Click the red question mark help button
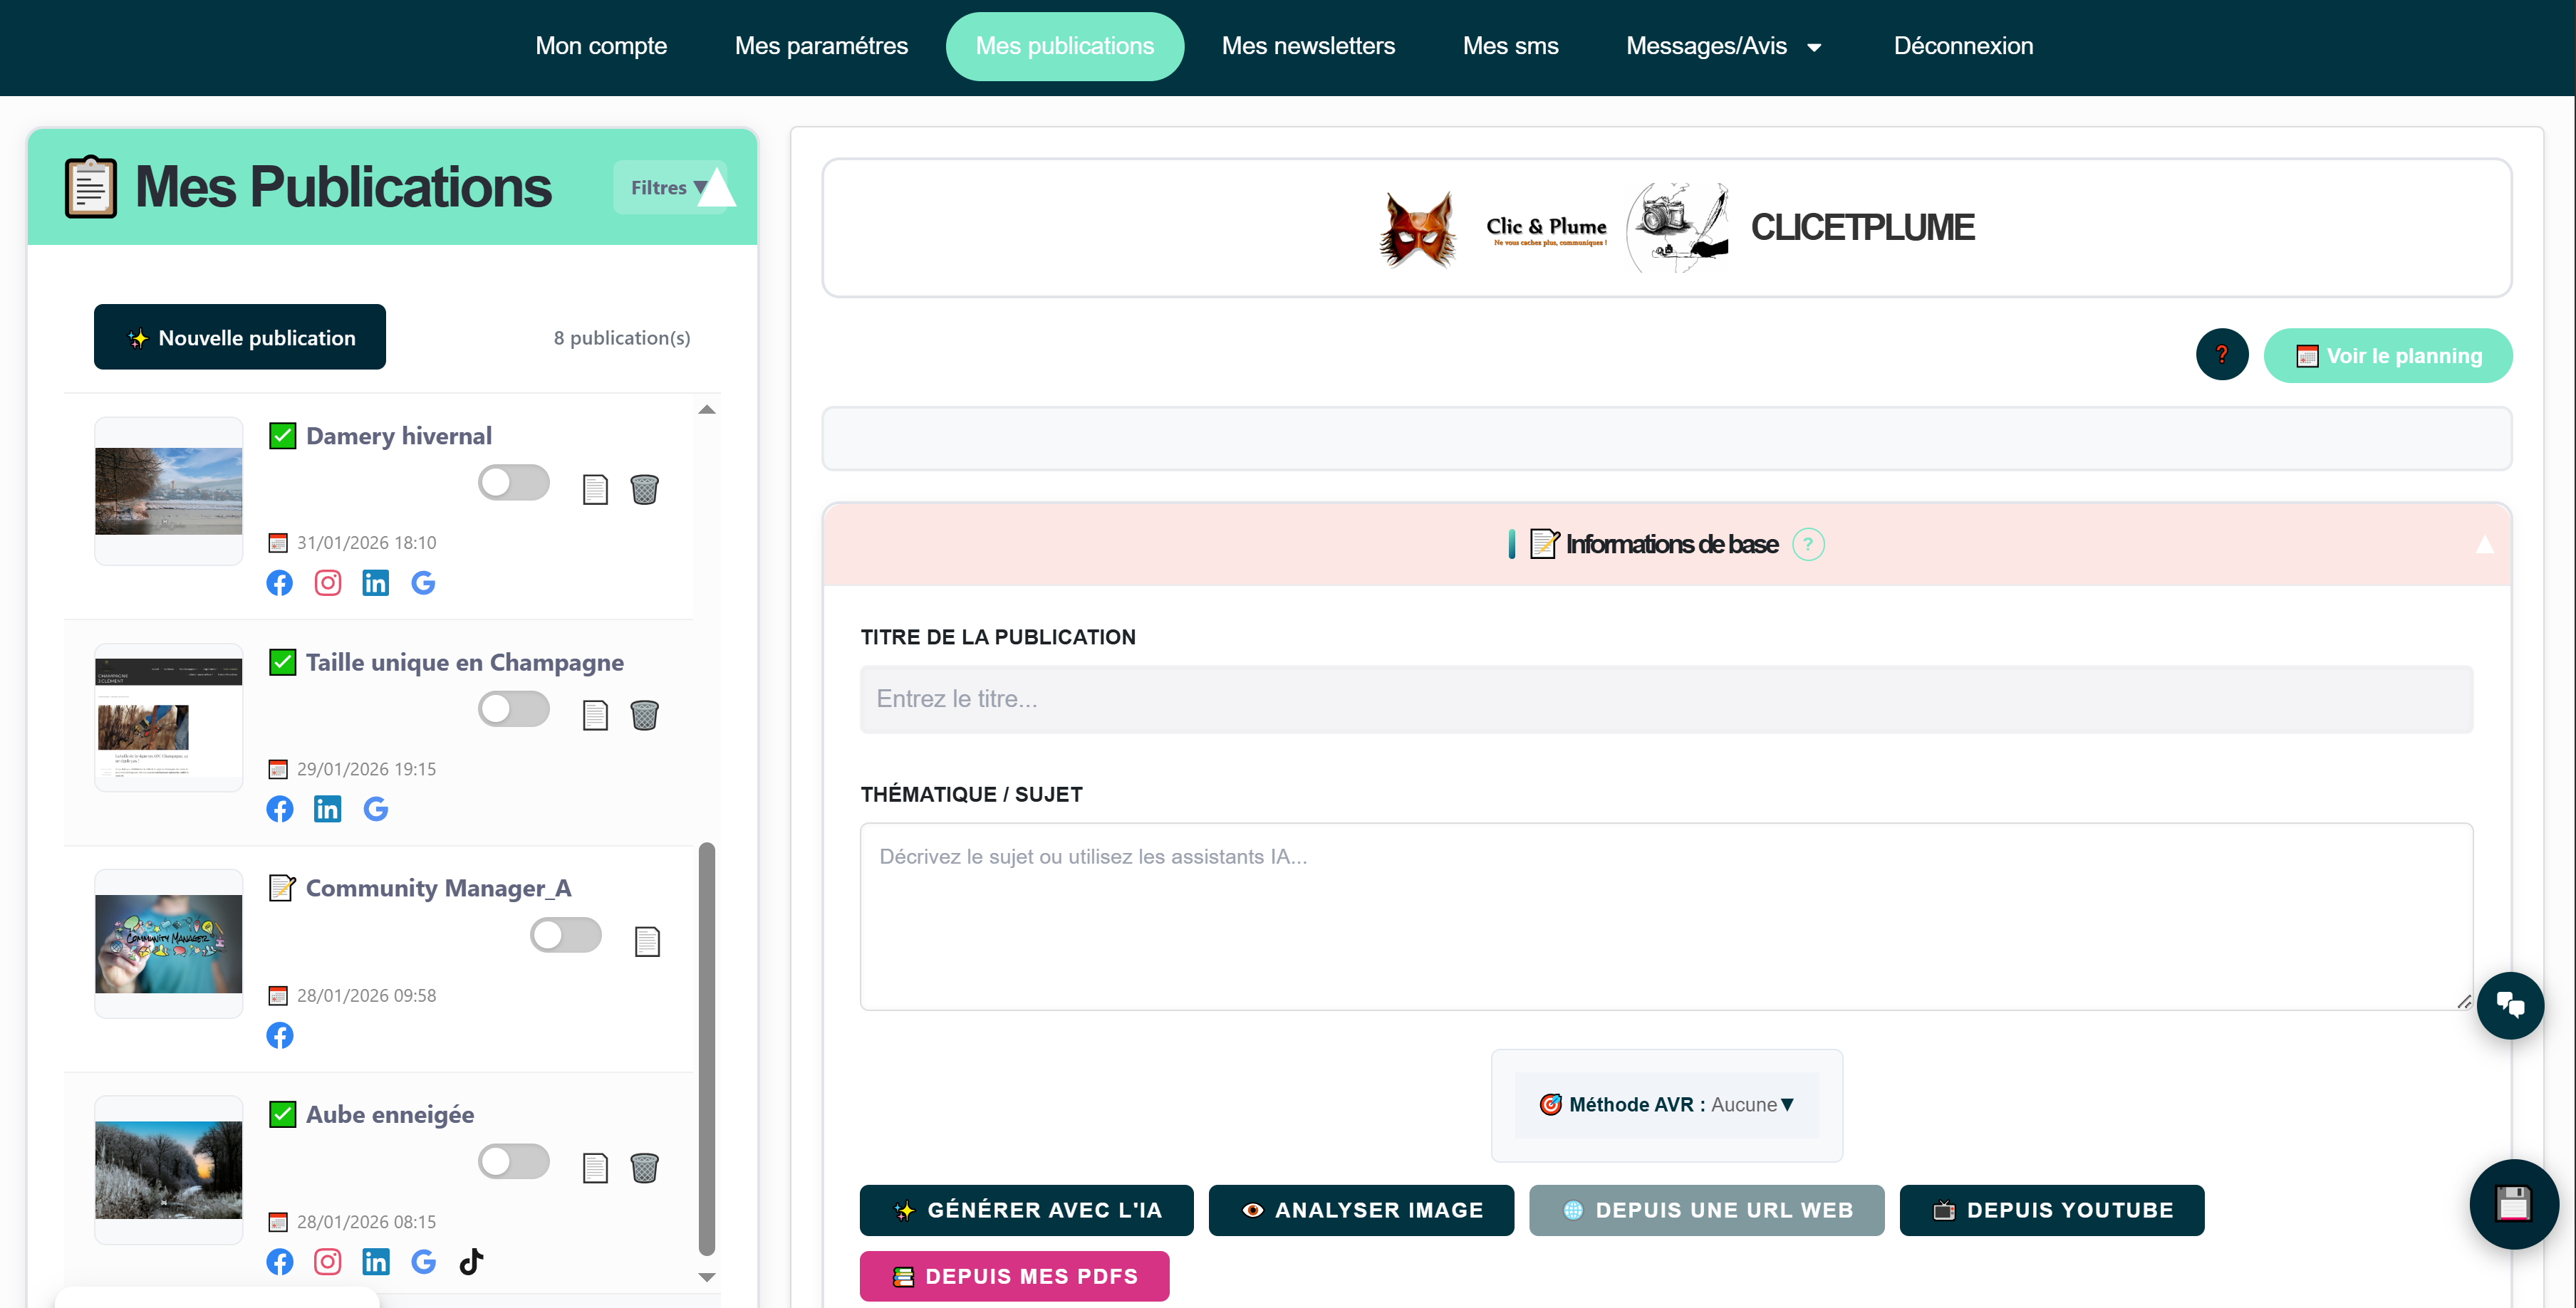Image resolution: width=2576 pixels, height=1308 pixels. click(x=2221, y=355)
